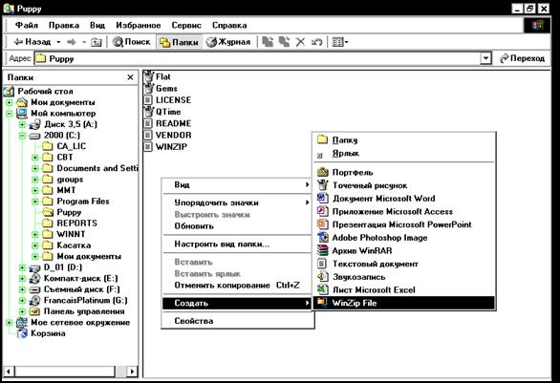Open the address bar dropdown arrow
560x383 pixels.
(485, 58)
